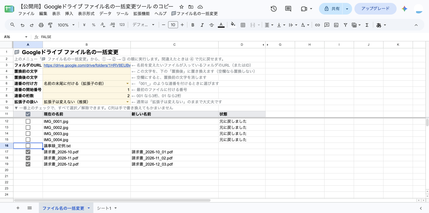Screen dimensions: 429x213
Task: Uncheck the box for 請求書_2026-12.pdf
Action: (28, 164)
